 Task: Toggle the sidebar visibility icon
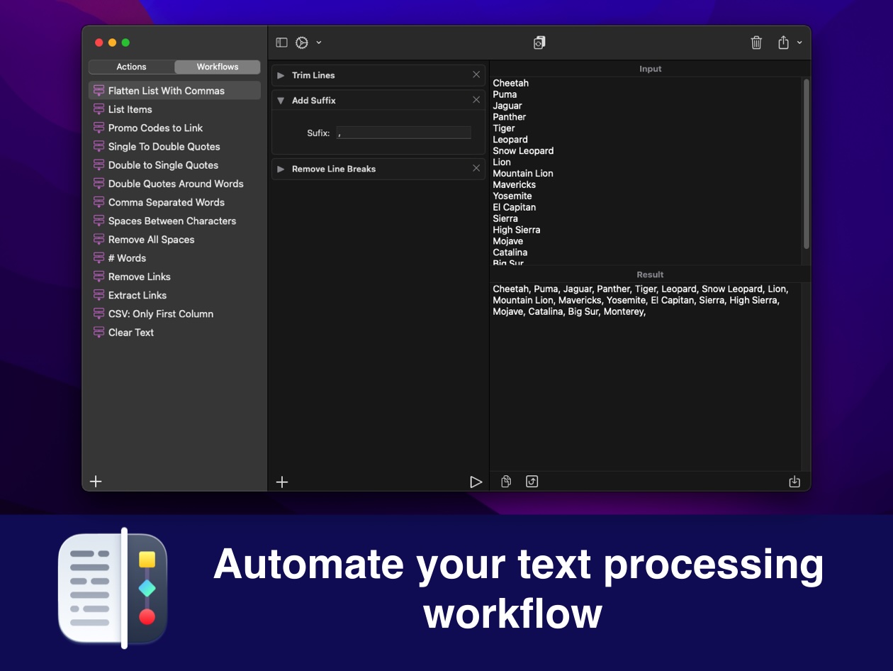coord(281,43)
